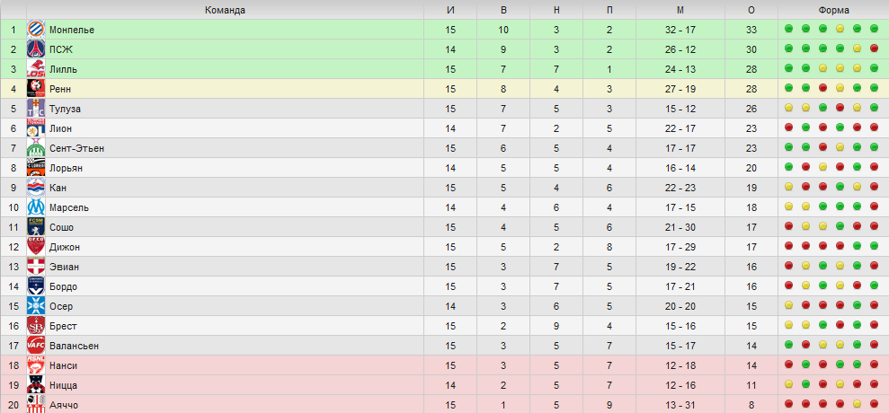The image size is (889, 413).
Task: Click ПСЖ's last red form dot
Action: pyautogui.click(x=874, y=48)
